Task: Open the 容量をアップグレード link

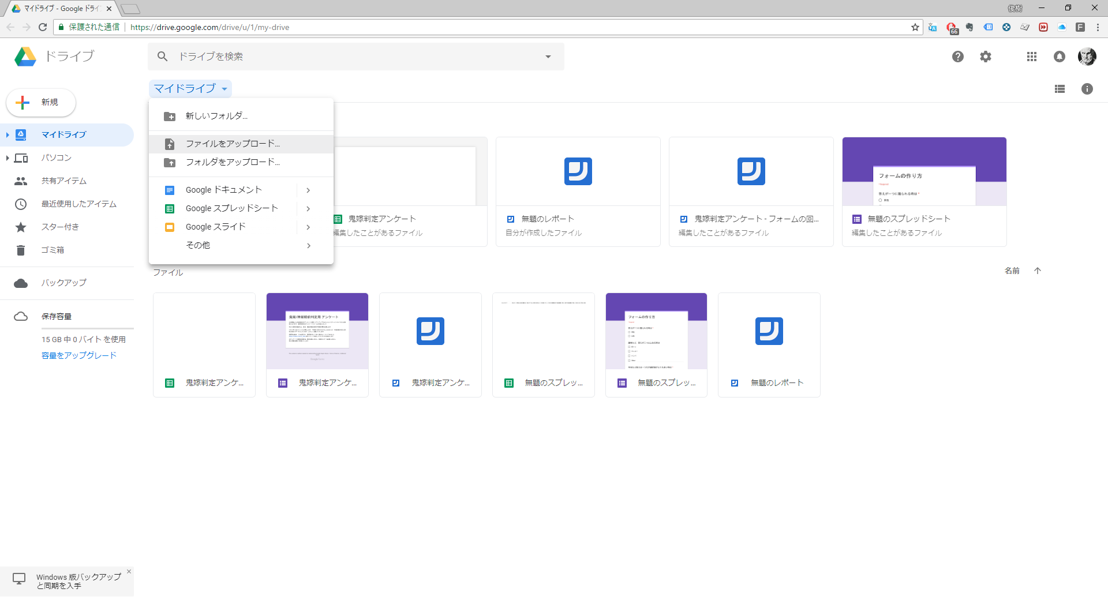Action: click(x=79, y=355)
